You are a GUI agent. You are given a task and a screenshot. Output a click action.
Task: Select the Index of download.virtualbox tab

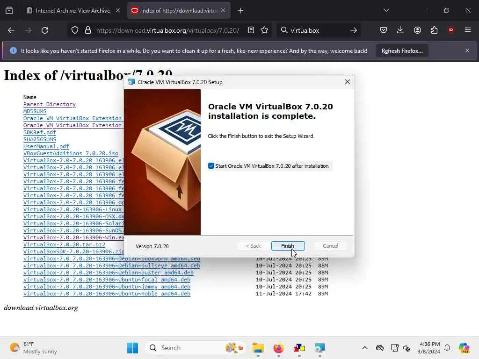pos(179,11)
